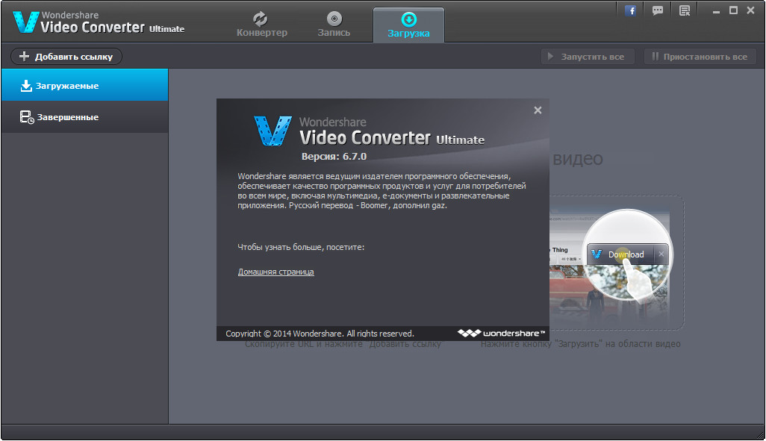Screen dimensions: 766x441
Task: Minimize the Video Converter window
Action: (x=715, y=10)
